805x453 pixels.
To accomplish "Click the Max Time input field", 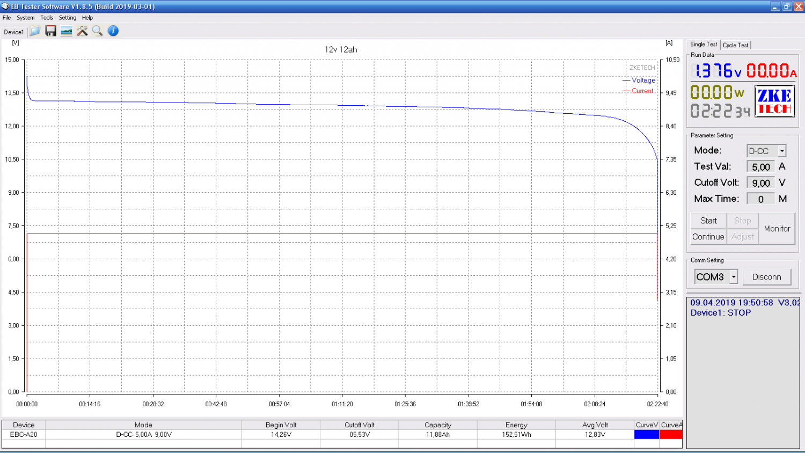I will point(760,199).
